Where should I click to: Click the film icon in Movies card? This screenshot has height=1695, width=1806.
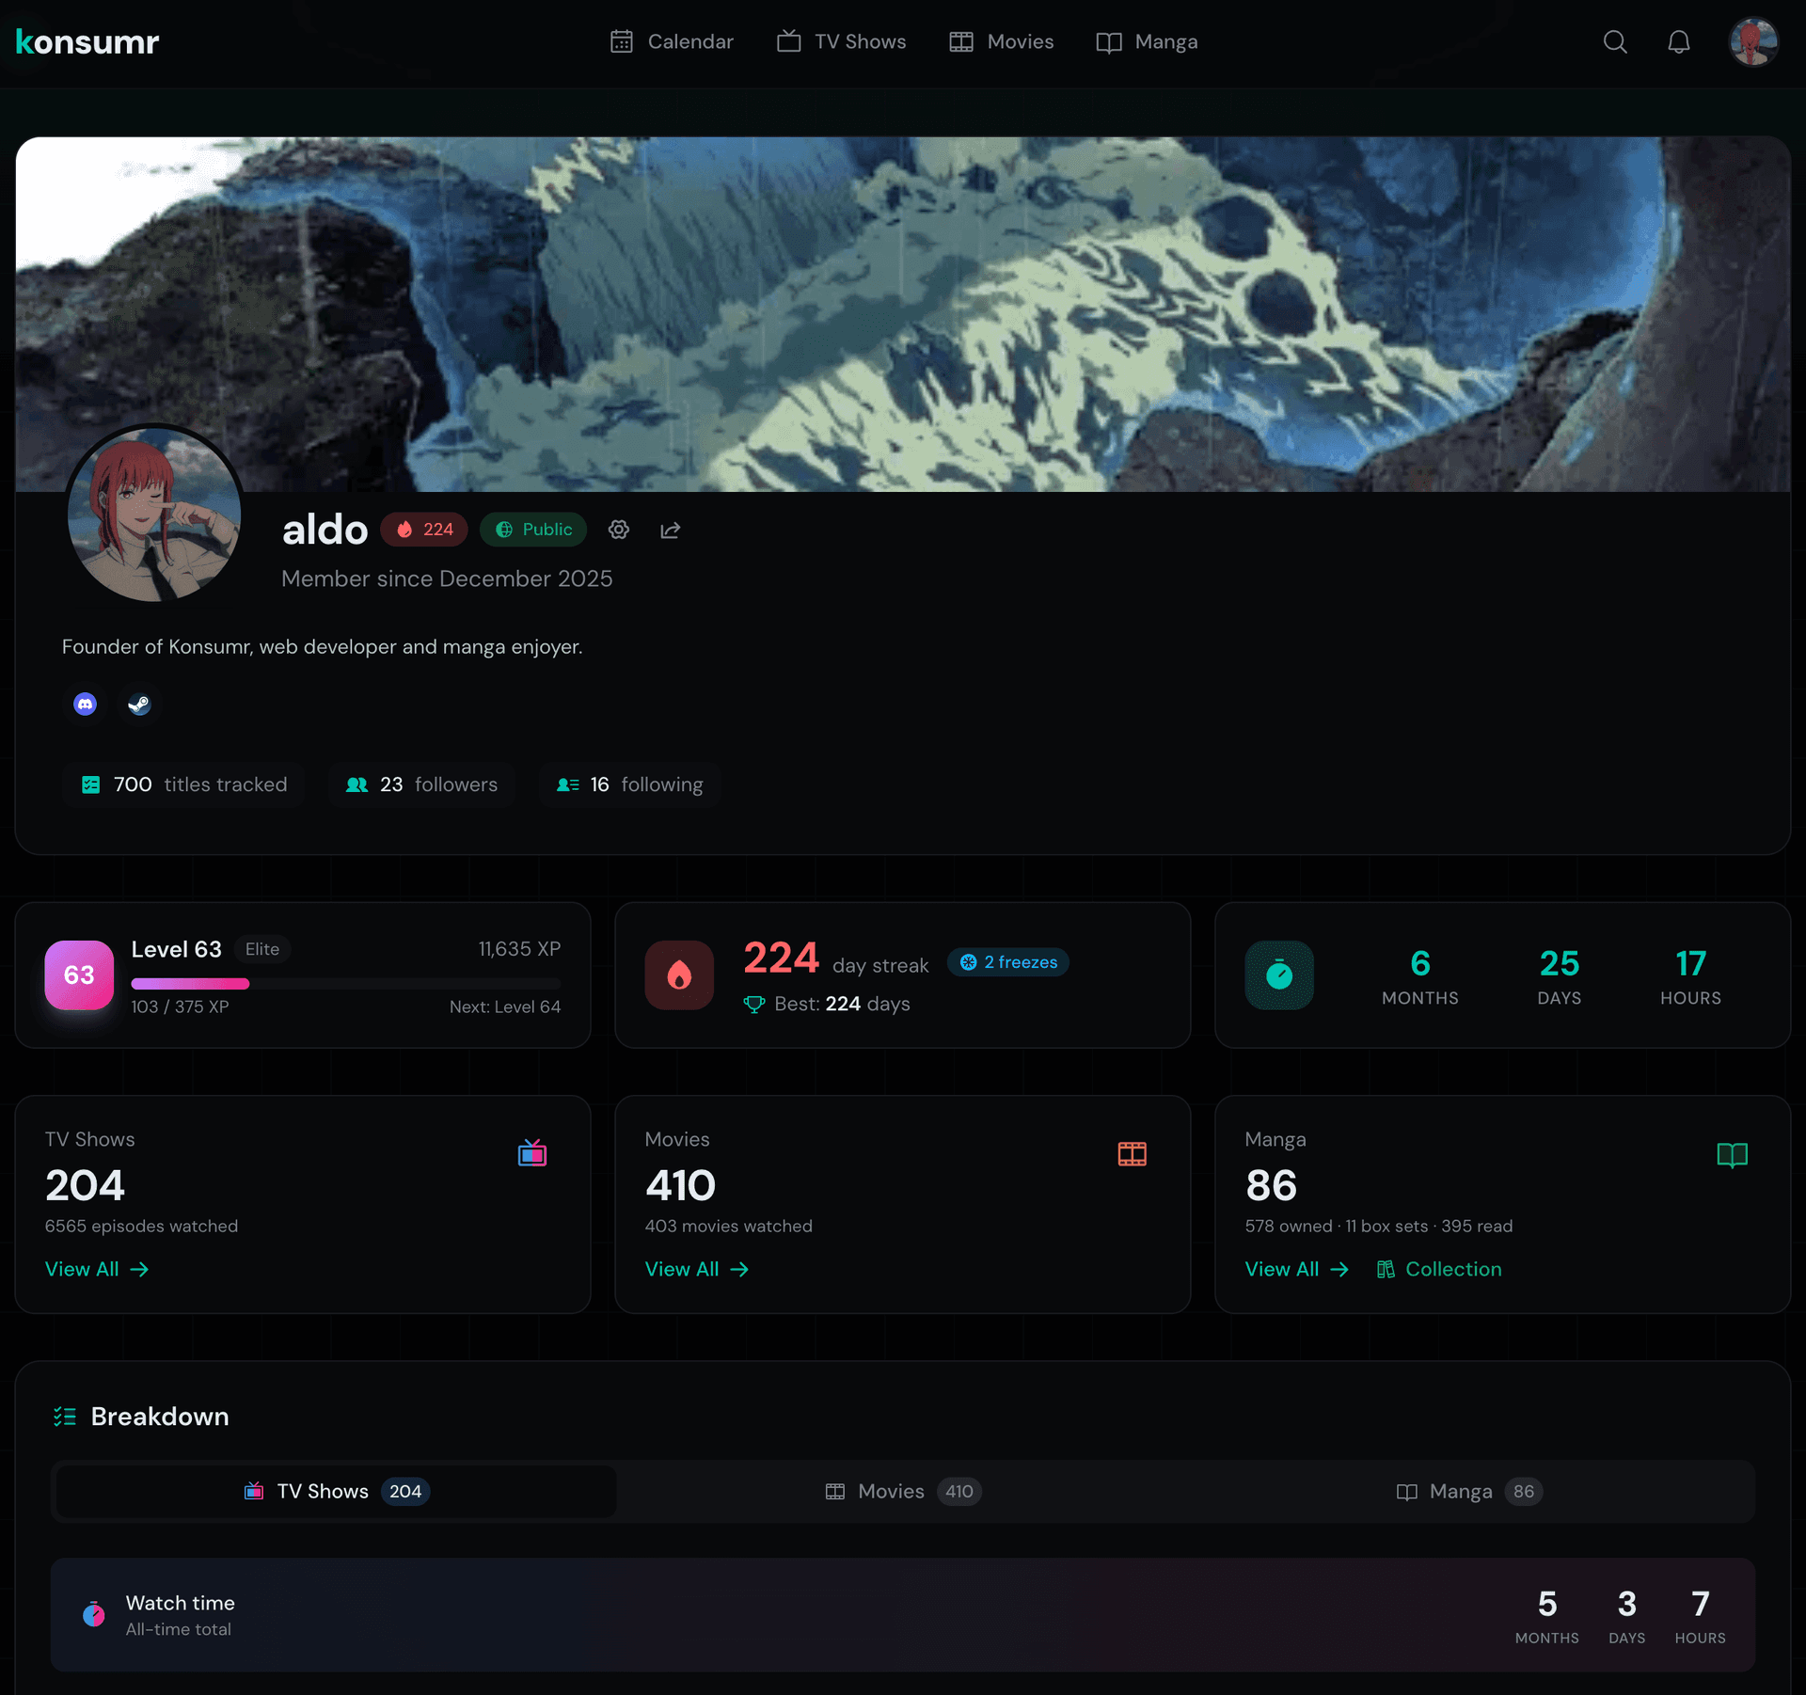tap(1133, 1153)
